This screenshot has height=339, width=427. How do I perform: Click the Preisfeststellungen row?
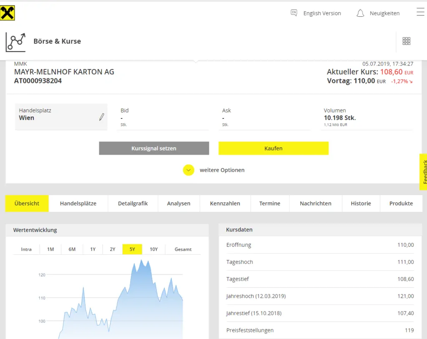[x=320, y=330]
